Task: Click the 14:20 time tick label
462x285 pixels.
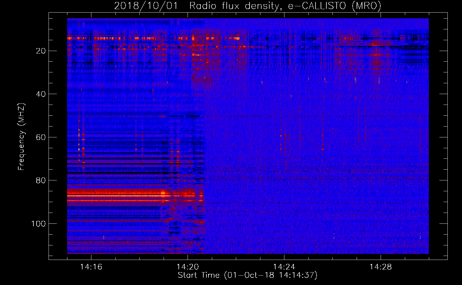Action: [x=188, y=267]
